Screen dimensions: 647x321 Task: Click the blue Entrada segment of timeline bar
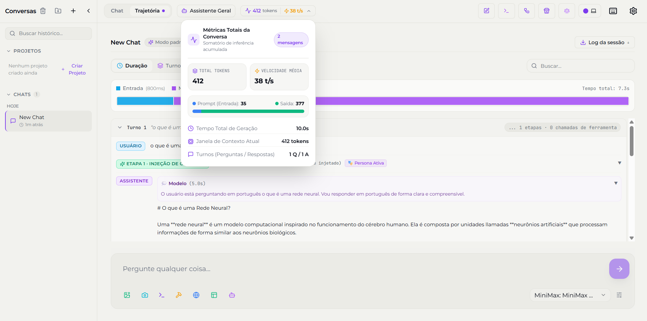click(x=145, y=101)
